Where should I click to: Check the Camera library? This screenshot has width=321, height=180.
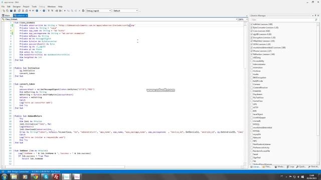pos(251,84)
